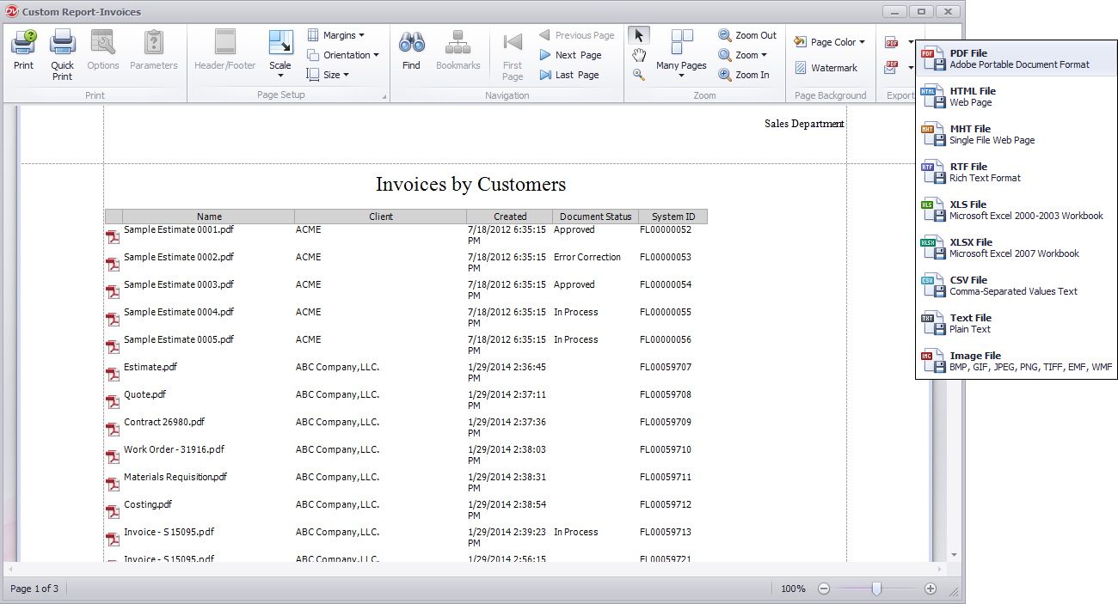Add a Watermark to the report
This screenshot has height=604, width=1118.
tap(828, 68)
